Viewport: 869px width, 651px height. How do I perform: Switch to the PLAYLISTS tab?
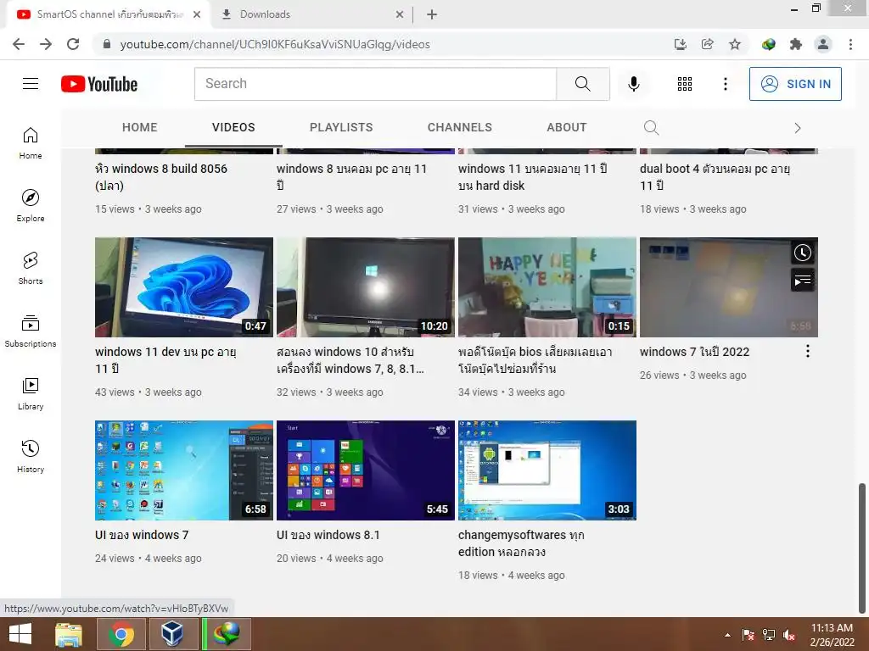tap(341, 127)
